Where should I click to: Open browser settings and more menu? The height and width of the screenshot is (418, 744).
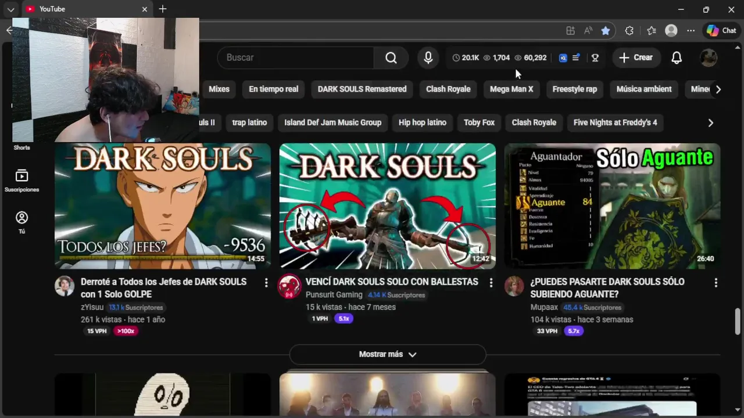(x=691, y=31)
